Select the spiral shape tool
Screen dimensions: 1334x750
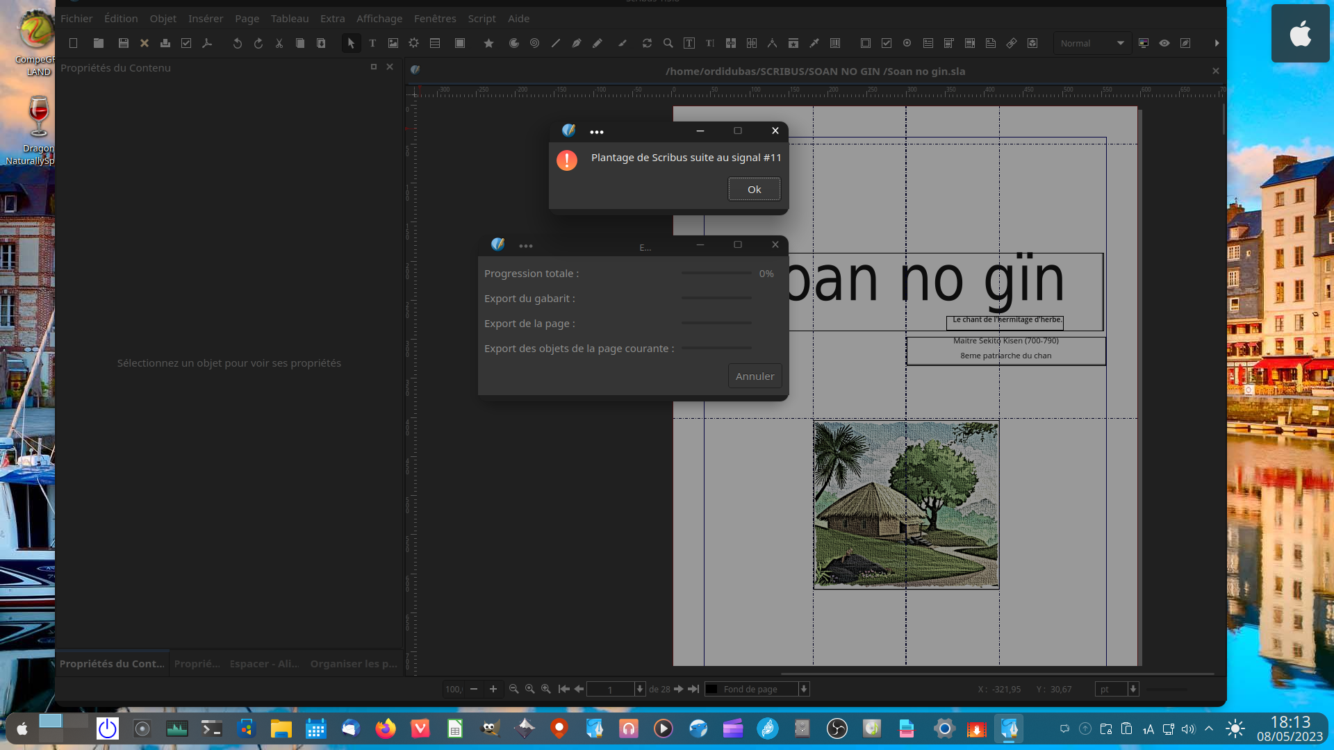point(534,43)
